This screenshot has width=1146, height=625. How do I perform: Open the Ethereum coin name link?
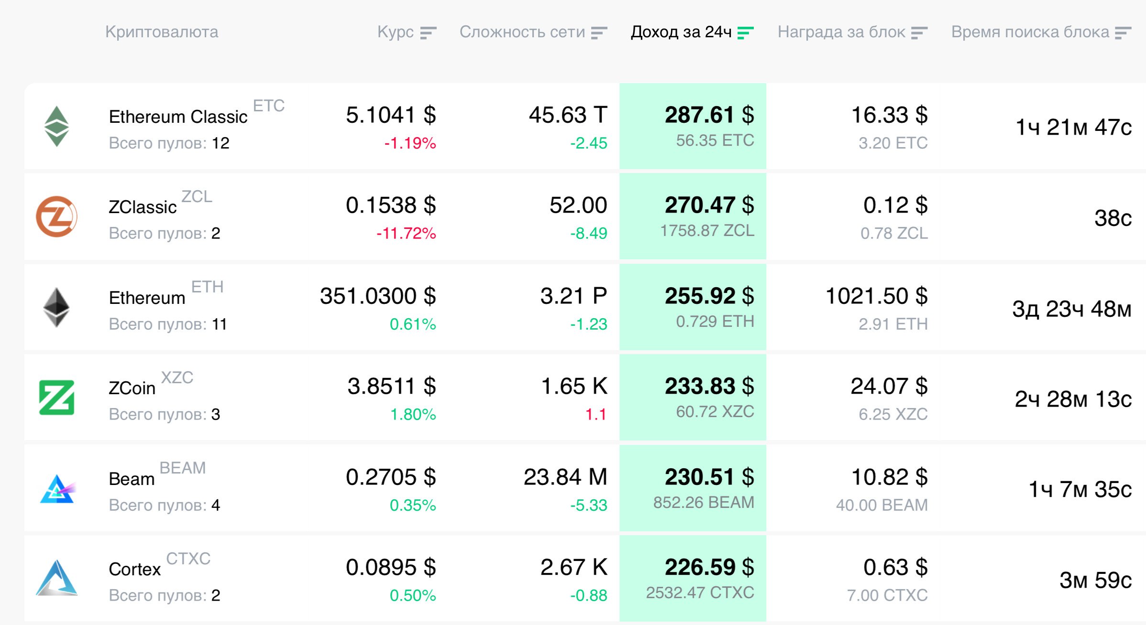(147, 298)
